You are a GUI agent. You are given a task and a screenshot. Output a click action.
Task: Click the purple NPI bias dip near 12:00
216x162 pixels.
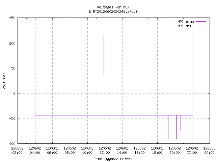pyautogui.click(x=104, y=123)
